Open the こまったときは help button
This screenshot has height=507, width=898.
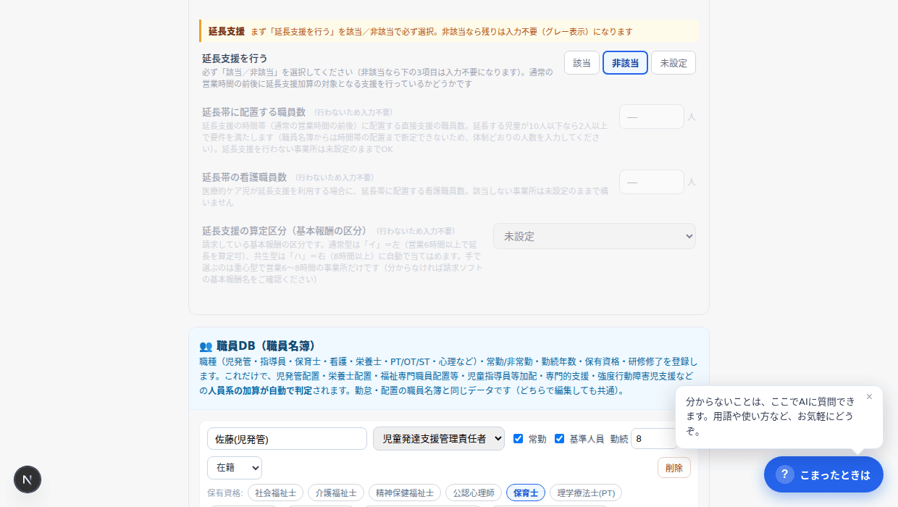tap(823, 474)
